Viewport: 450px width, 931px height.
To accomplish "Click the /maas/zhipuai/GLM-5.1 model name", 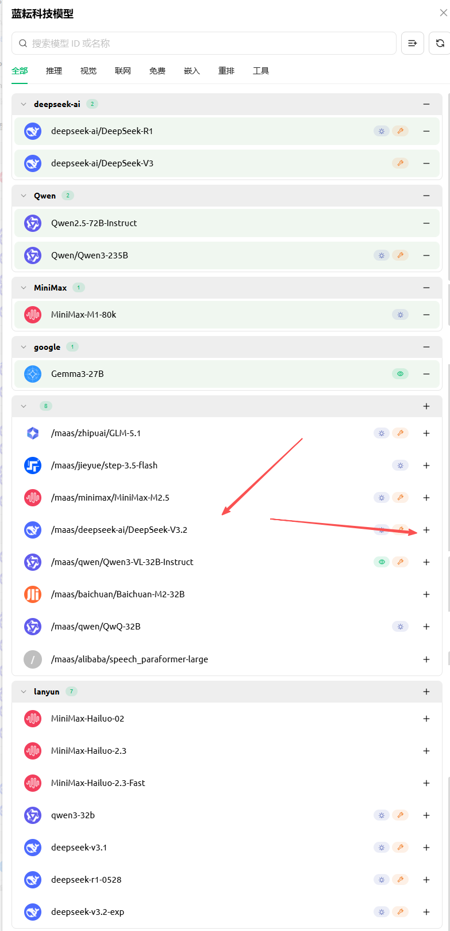I will 96,433.
